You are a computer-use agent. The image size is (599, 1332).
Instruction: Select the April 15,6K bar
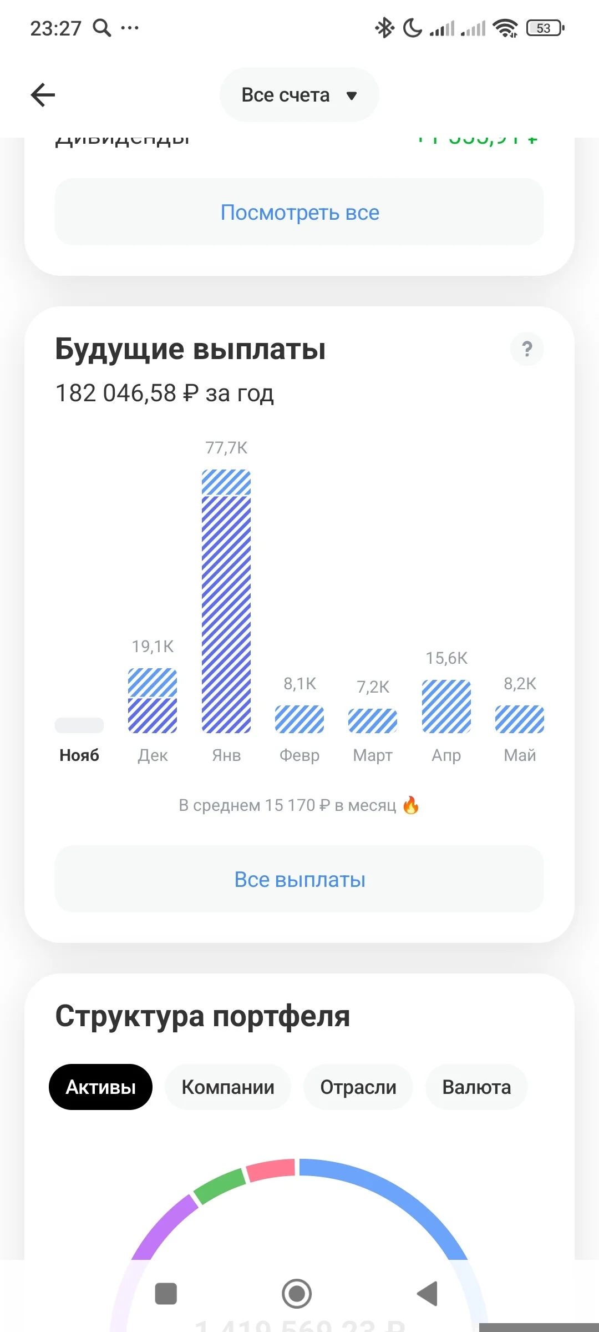(446, 707)
